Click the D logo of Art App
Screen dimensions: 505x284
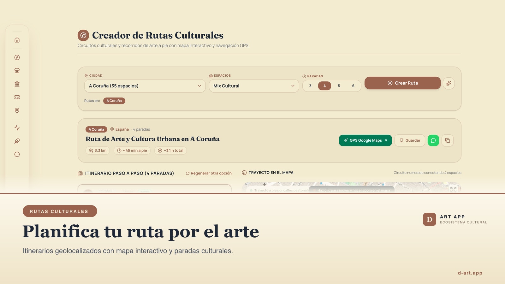coord(430,219)
